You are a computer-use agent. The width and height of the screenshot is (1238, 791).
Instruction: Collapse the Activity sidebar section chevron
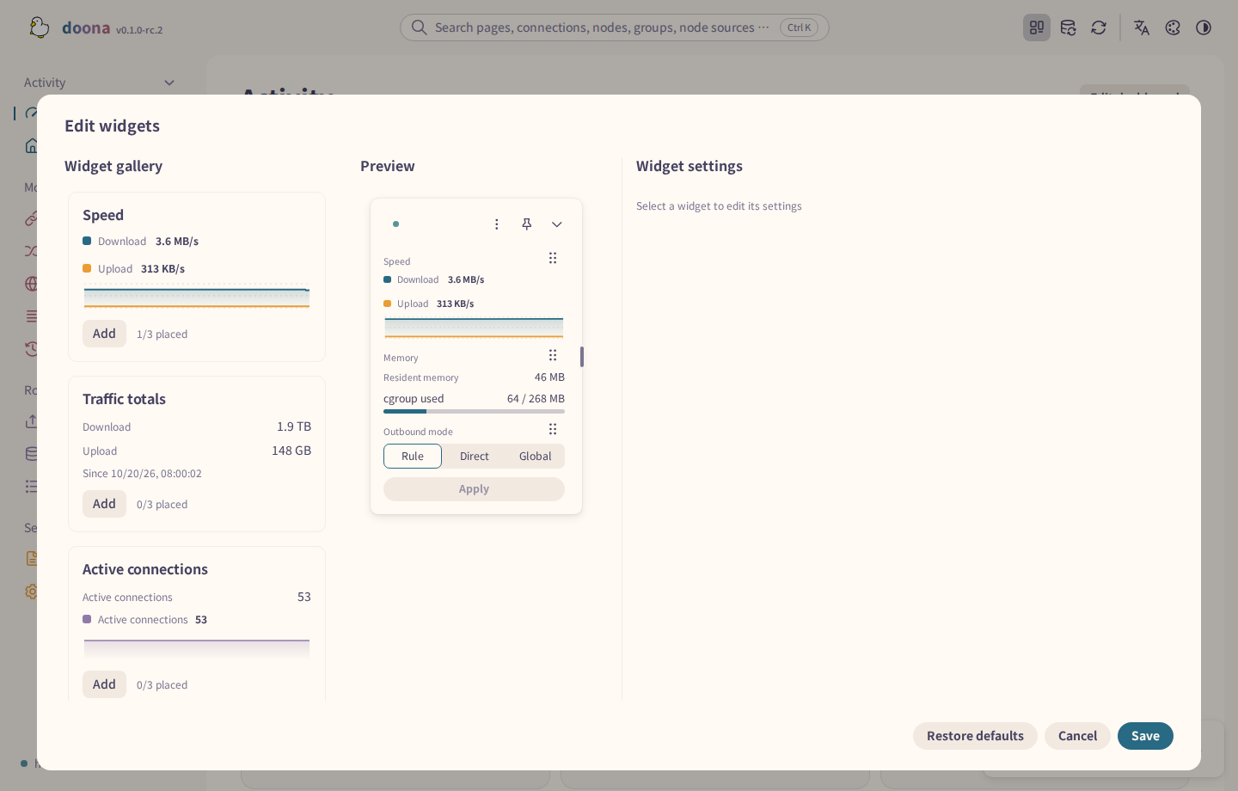169,83
